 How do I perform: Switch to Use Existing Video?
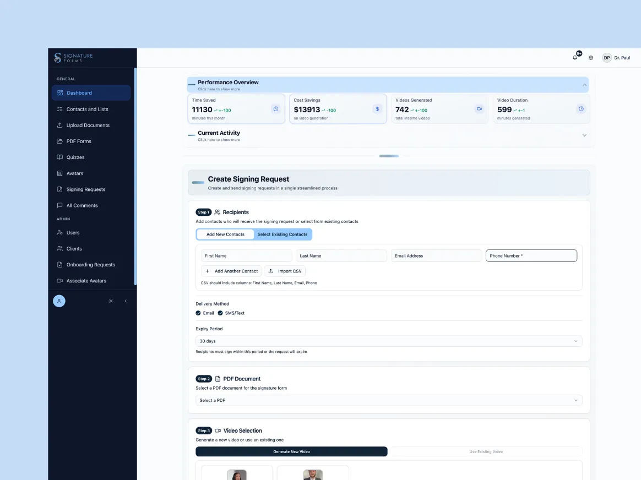coord(485,451)
